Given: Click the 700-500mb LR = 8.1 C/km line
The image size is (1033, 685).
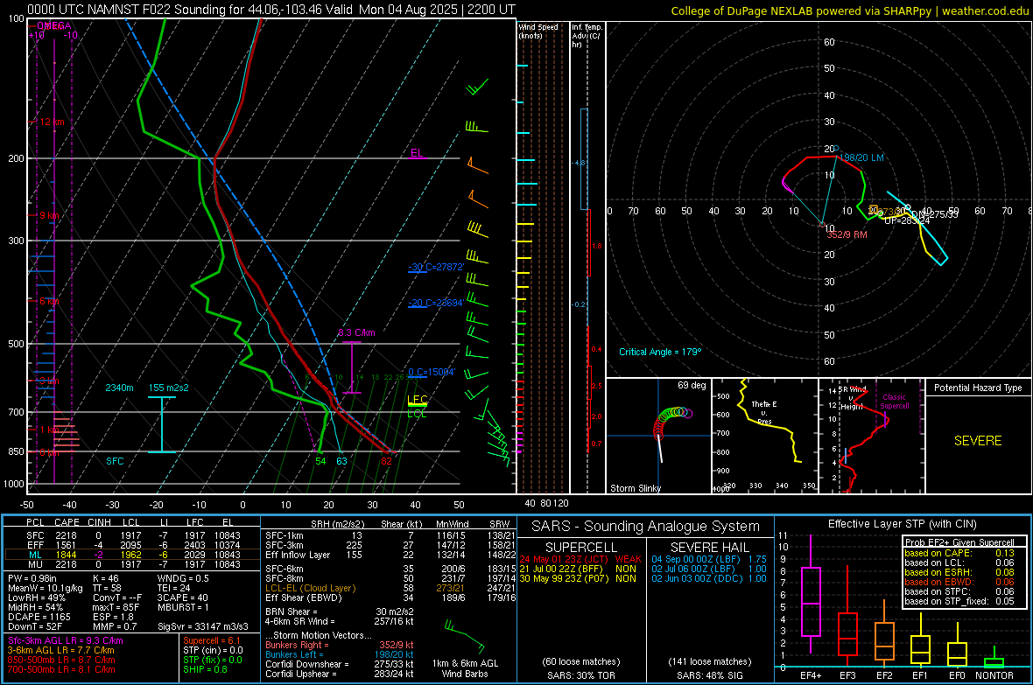Looking at the screenshot, I should click(61, 669).
